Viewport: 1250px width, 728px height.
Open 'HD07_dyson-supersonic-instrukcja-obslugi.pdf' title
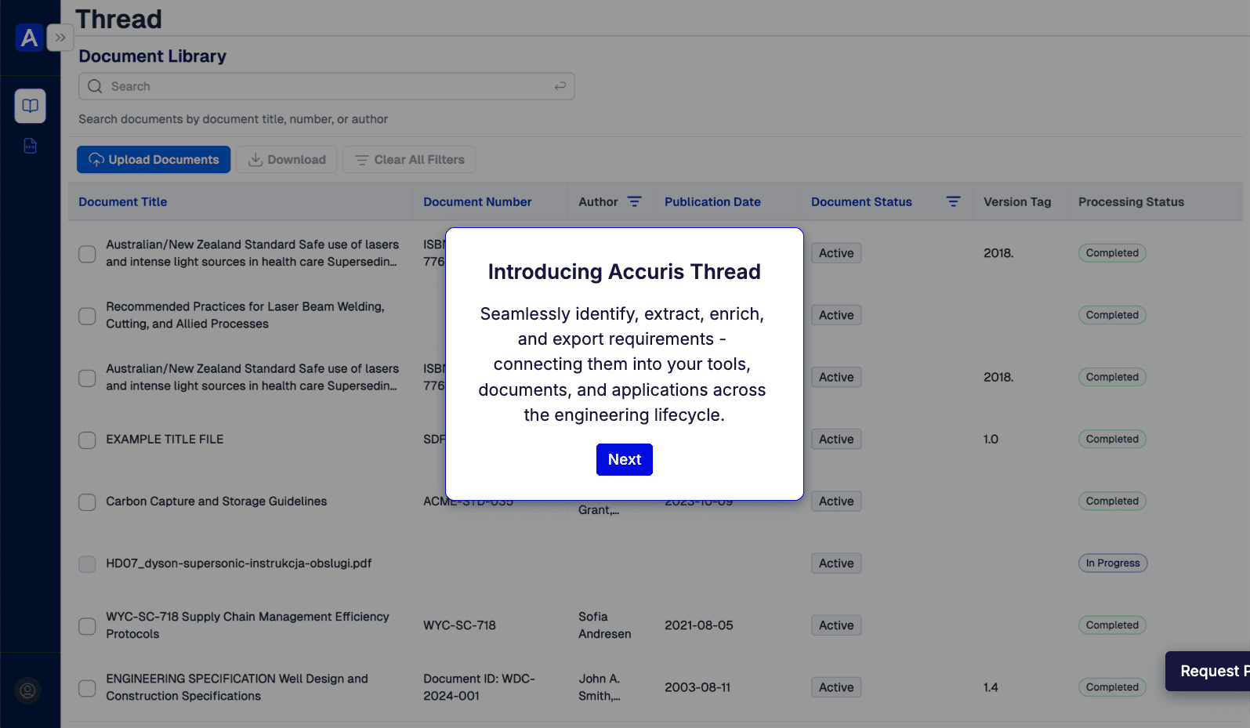coord(239,563)
